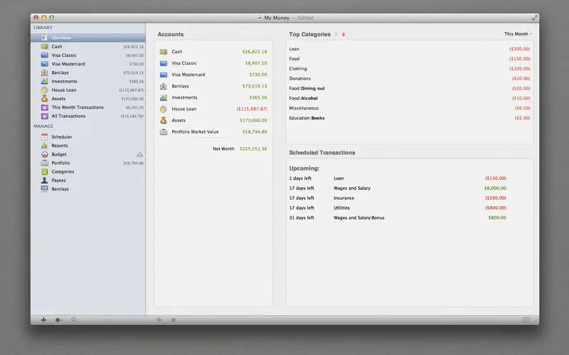Select Food:Dining out category

pyautogui.click(x=410, y=88)
